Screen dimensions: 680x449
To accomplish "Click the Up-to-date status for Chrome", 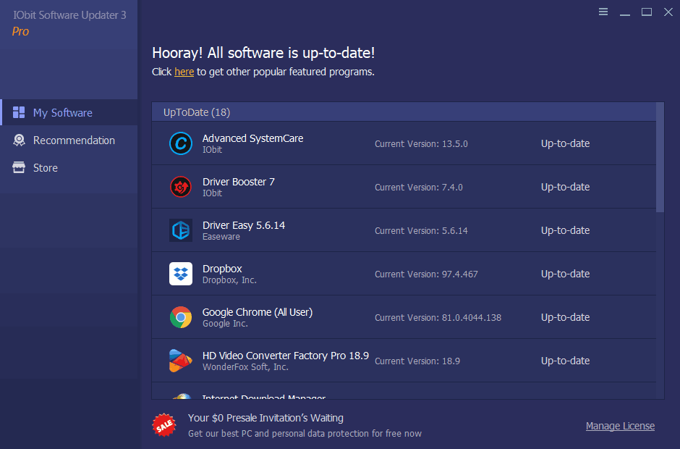I will point(565,316).
